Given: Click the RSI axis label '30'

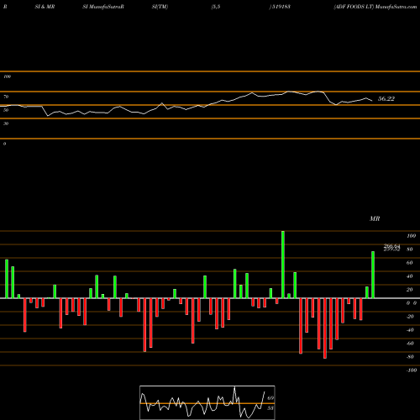Looking at the screenshot, I should pos(6,123).
